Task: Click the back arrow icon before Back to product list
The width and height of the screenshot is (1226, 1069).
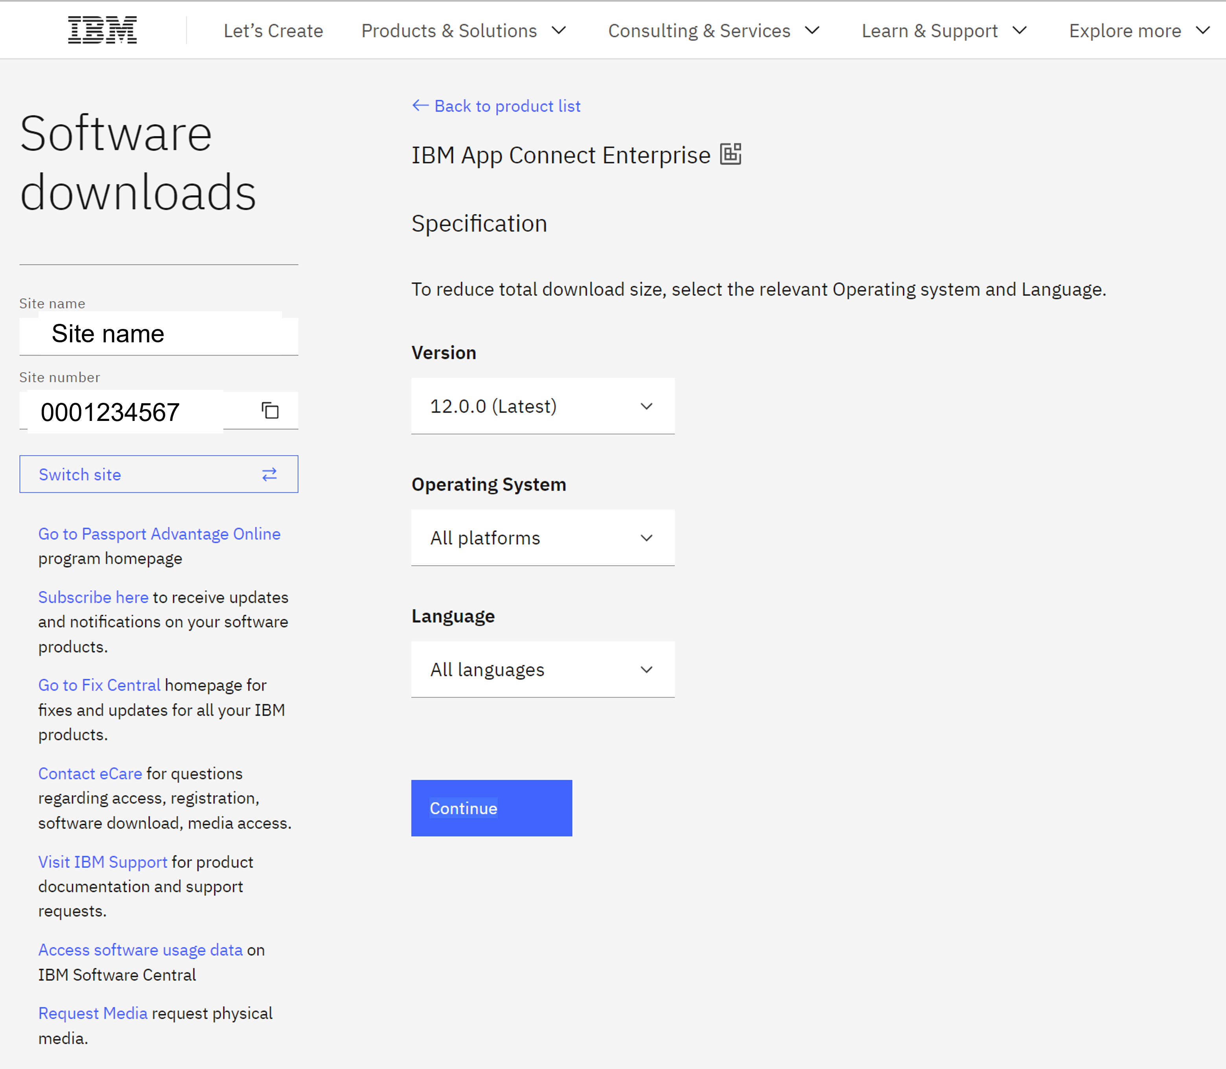Action: [x=420, y=106]
